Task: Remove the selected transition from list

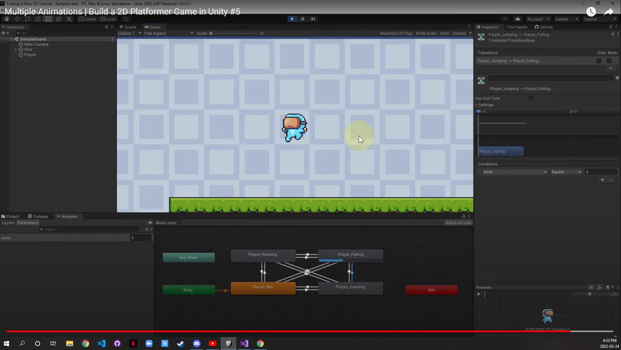Action: point(610,68)
